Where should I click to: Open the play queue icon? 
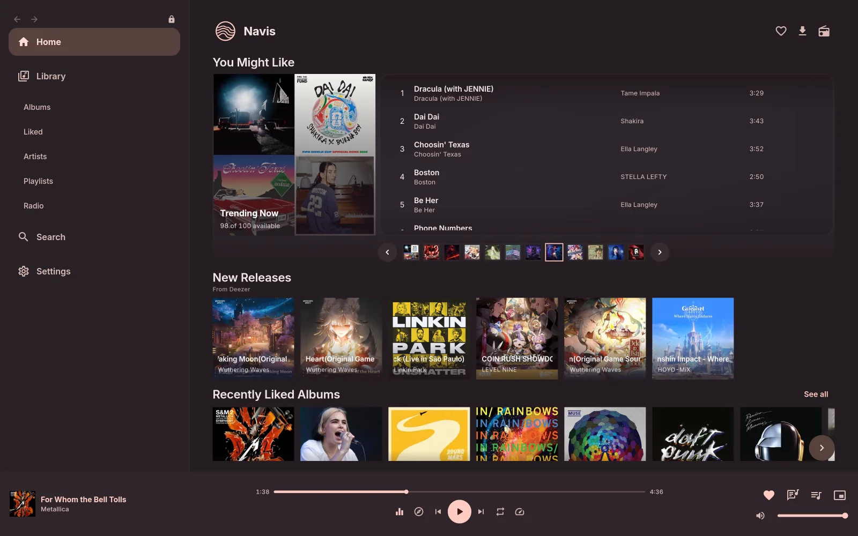coord(816,495)
